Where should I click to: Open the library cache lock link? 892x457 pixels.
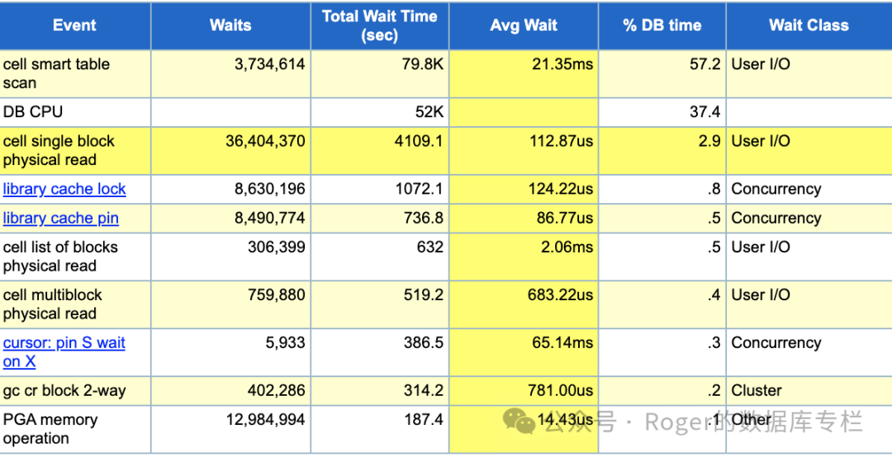[64, 189]
